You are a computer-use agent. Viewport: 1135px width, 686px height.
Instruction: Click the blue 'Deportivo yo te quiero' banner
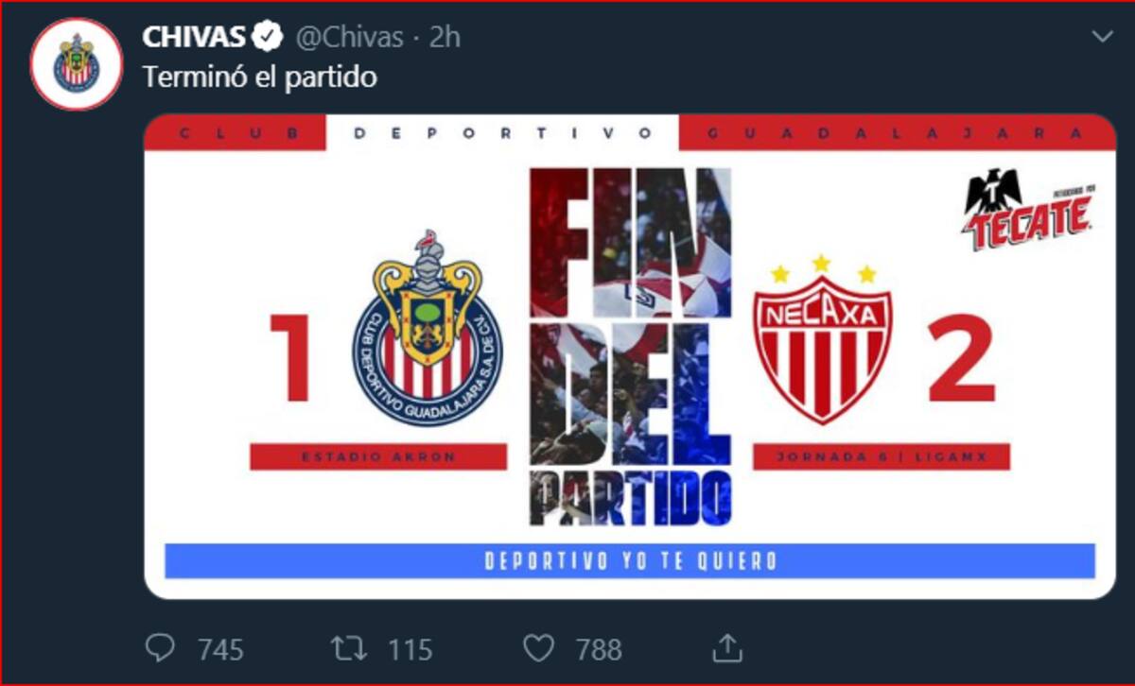[x=630, y=560]
